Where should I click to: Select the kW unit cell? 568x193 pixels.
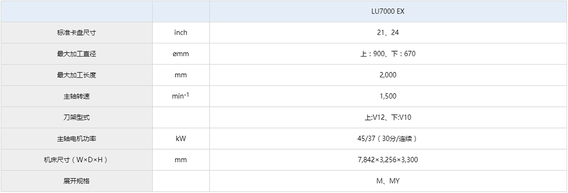181,139
